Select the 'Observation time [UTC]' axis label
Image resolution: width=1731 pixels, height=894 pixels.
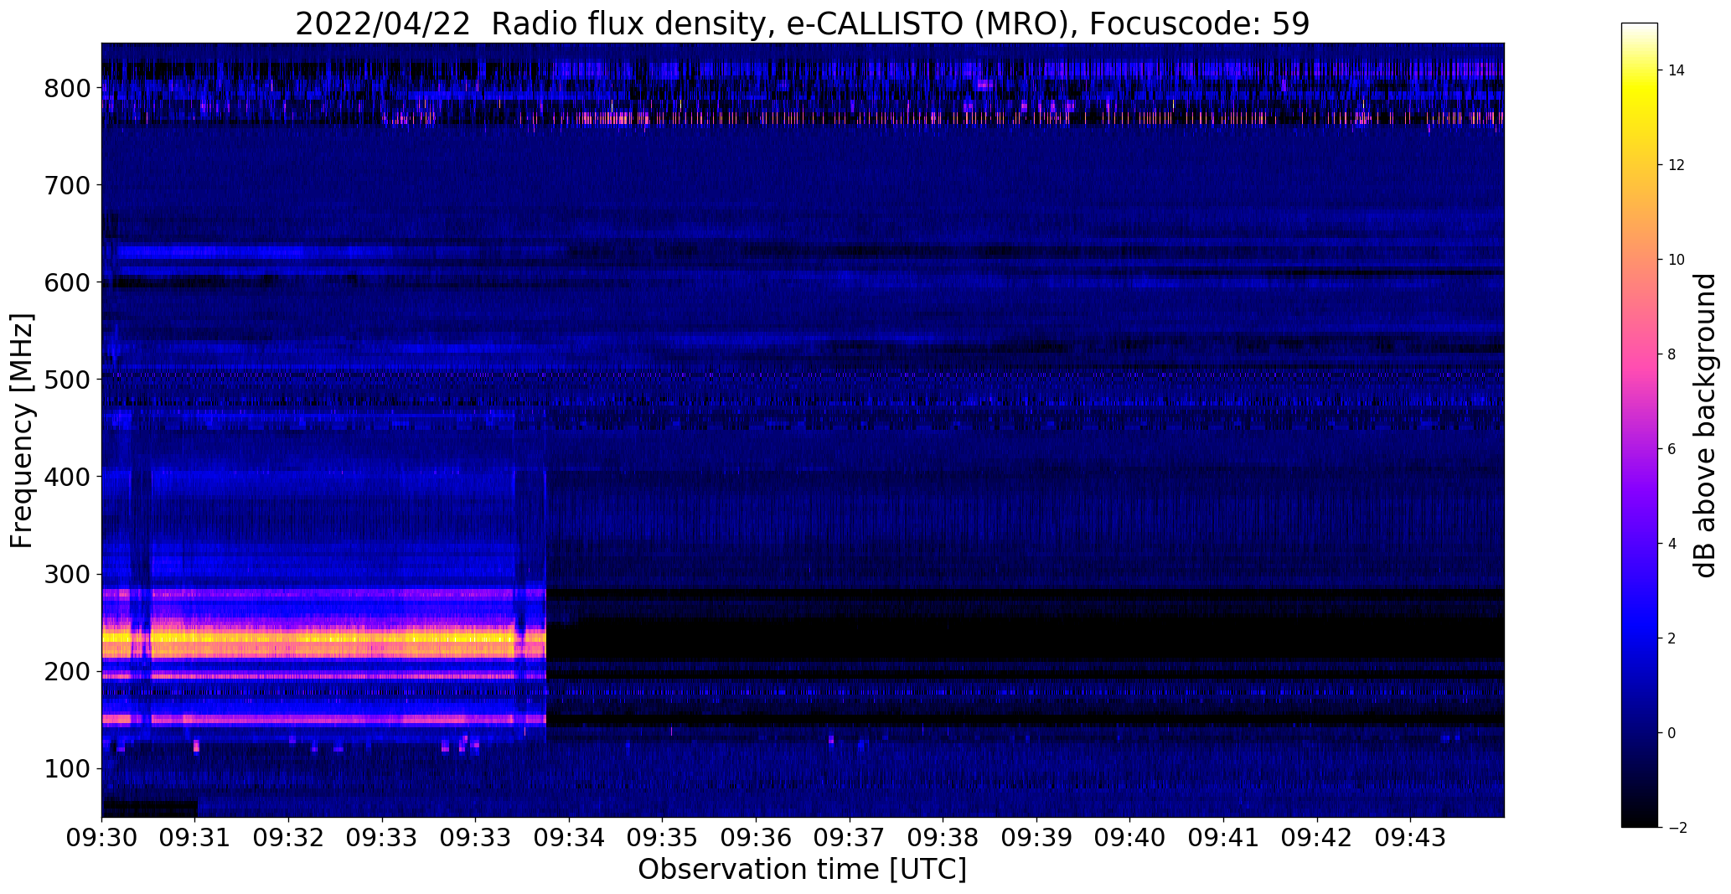coord(802,870)
